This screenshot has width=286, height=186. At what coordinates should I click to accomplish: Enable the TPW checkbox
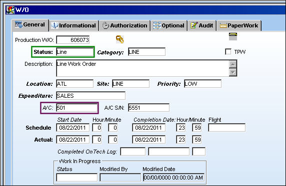point(228,52)
